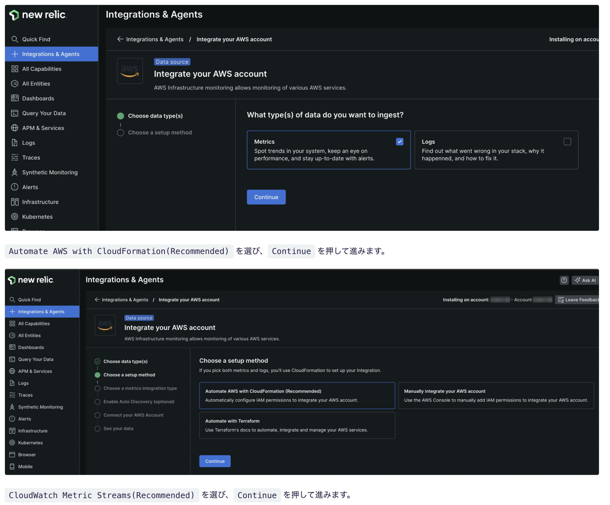The image size is (610, 505).
Task: Select the Choose a setup method step circle in top screenshot
Action: (121, 133)
